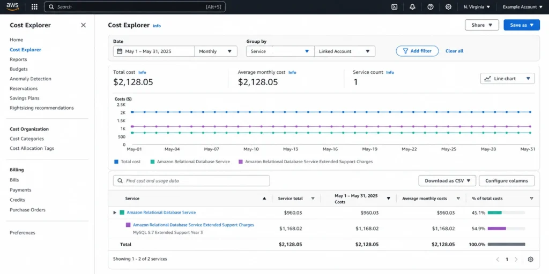
Task: Open Reports in the sidebar
Action: [18, 59]
